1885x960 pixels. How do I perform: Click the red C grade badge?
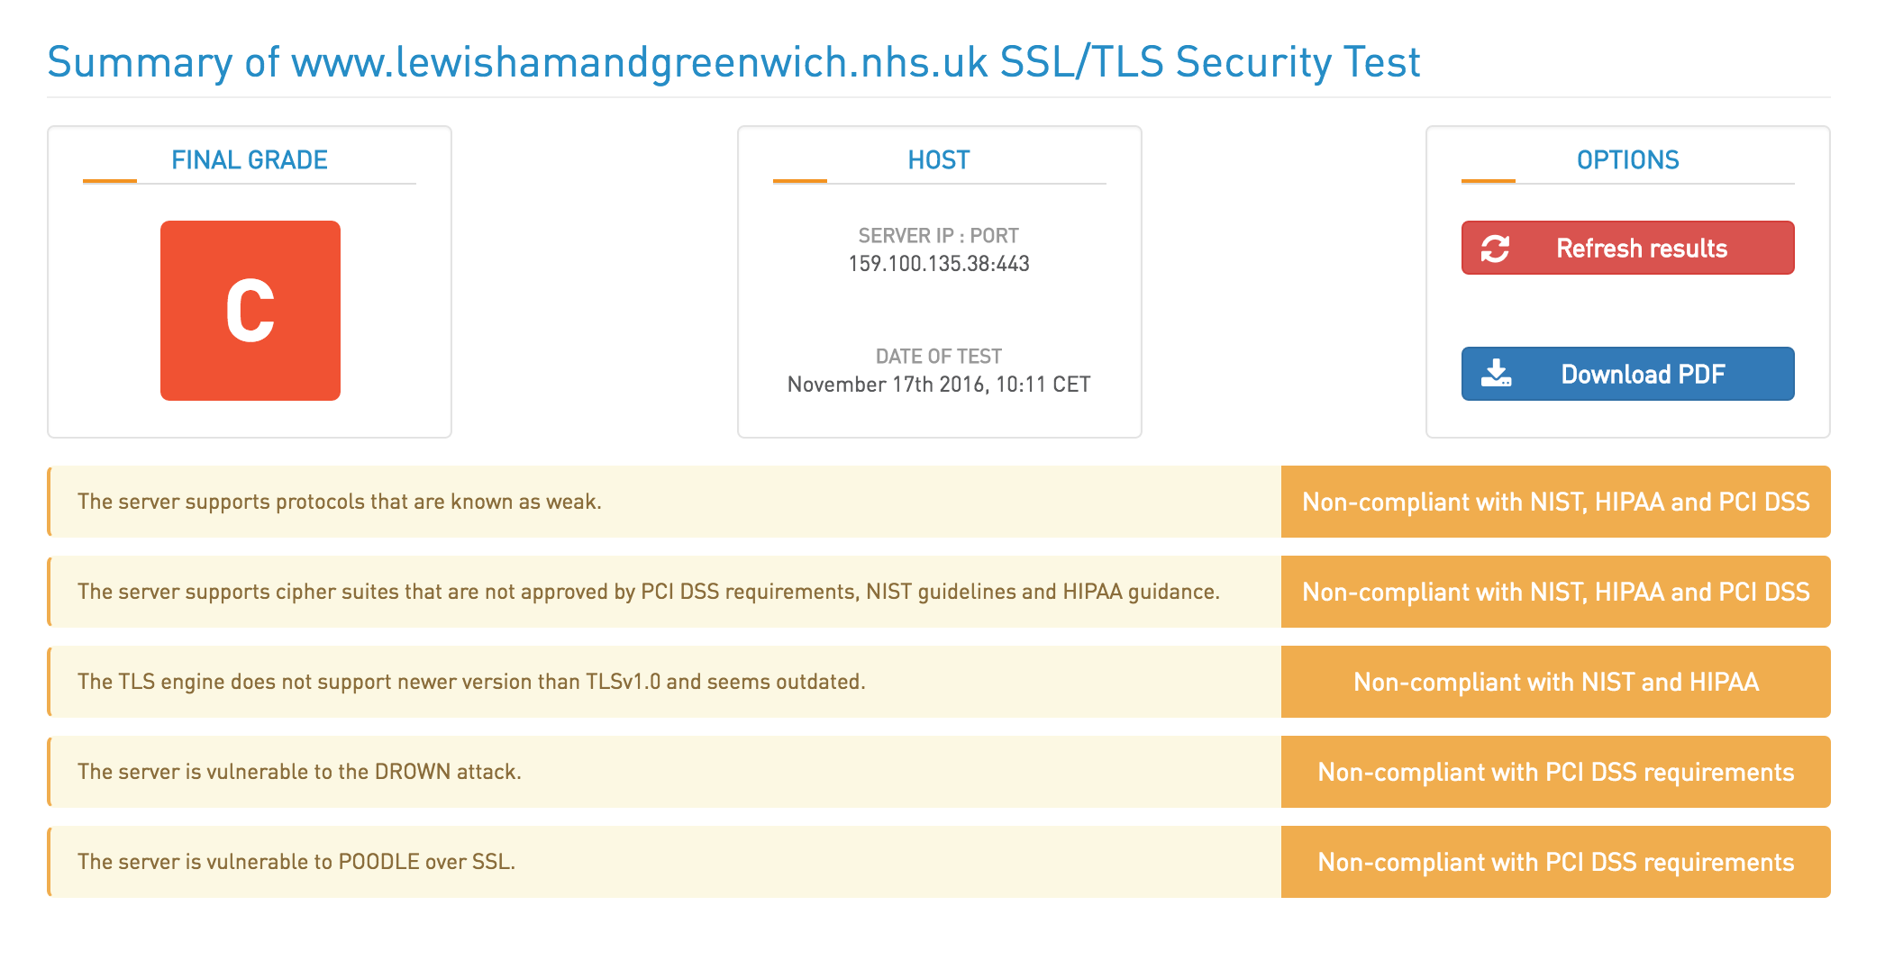click(250, 311)
